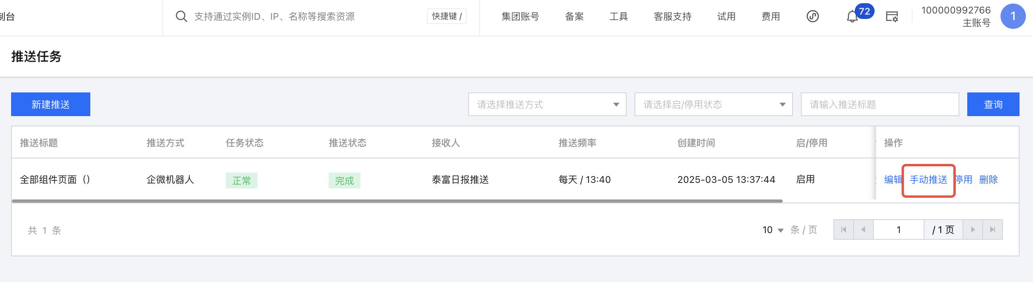Screen dimensions: 1033x282
Task: Open the 客服支持 menu
Action: click(672, 17)
